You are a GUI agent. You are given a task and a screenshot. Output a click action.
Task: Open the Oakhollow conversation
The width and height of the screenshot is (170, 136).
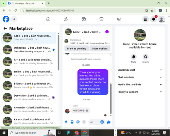[29, 50]
